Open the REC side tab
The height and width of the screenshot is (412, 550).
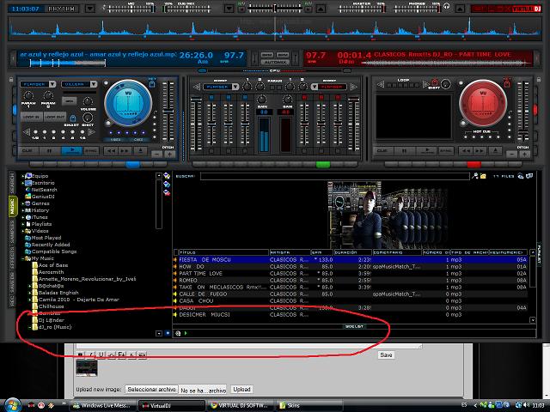[12, 300]
